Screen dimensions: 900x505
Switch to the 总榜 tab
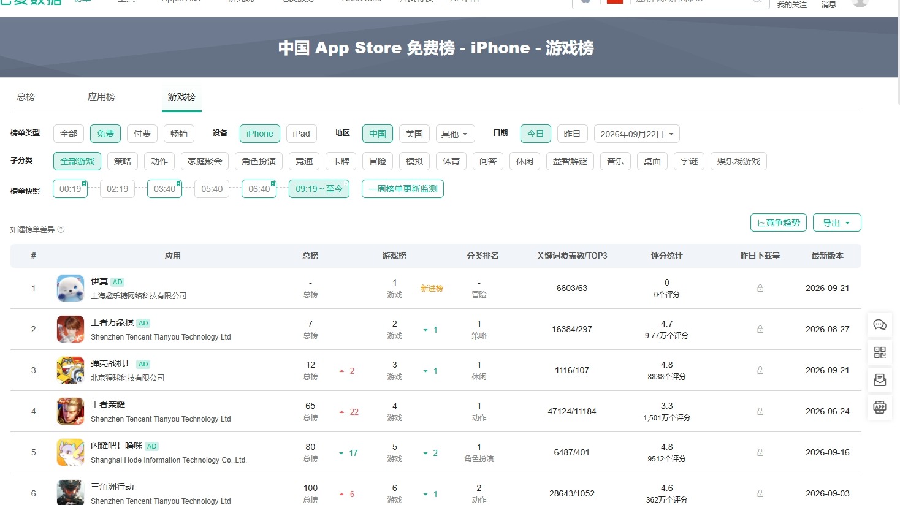[26, 97]
